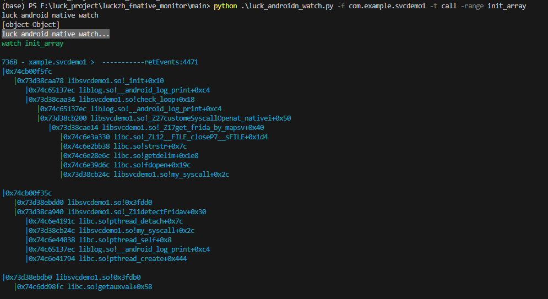
Task: Click the libsvcdemo1.so!0x3fdd0 row
Action: (84, 202)
